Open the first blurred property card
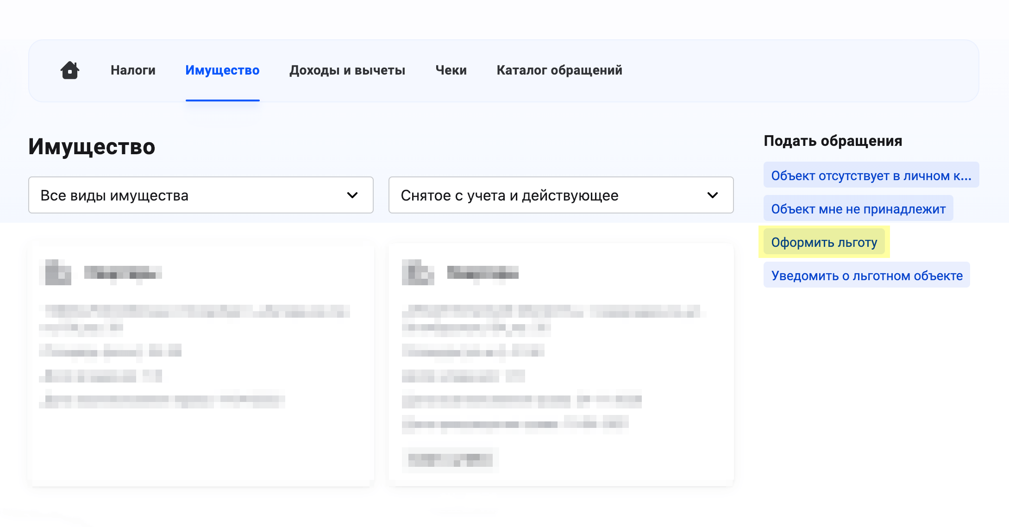The image size is (1009, 527). (x=201, y=364)
